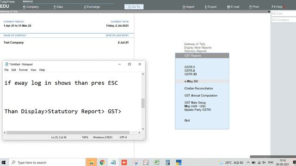Open Challan Reconciliation
Image resolution: width=296 pixels, height=166 pixels.
point(198,89)
